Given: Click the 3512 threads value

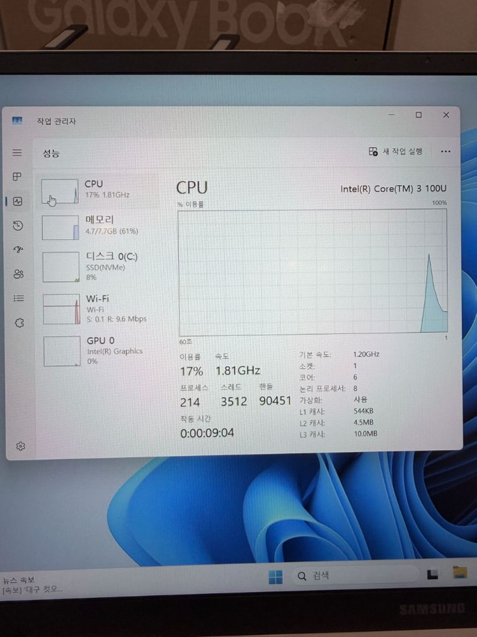Looking at the screenshot, I should [x=234, y=402].
